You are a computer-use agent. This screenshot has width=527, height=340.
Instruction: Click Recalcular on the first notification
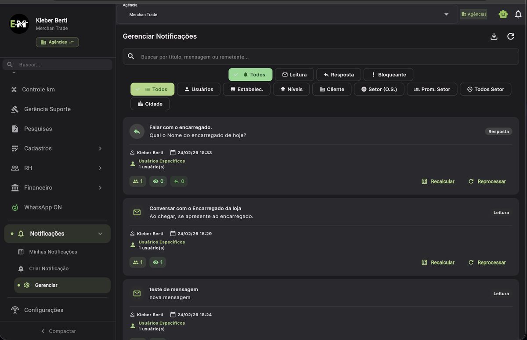pyautogui.click(x=437, y=181)
